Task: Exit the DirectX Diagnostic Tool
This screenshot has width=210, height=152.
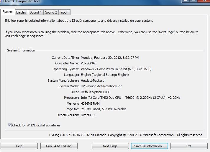Action: (188, 146)
